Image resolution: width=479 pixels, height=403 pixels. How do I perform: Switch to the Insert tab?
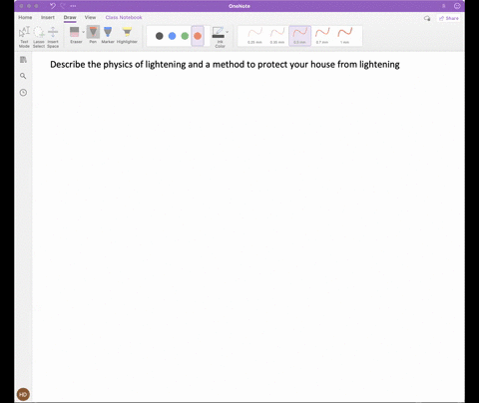[48, 17]
